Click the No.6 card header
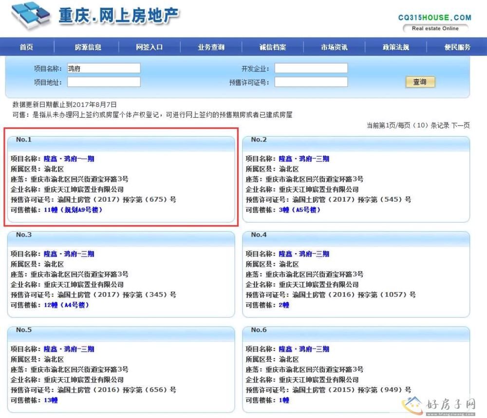487x418 pixels. [x=356, y=334]
